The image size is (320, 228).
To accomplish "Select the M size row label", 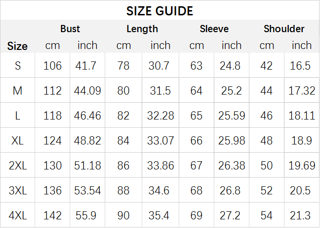I will (x=17, y=91).
